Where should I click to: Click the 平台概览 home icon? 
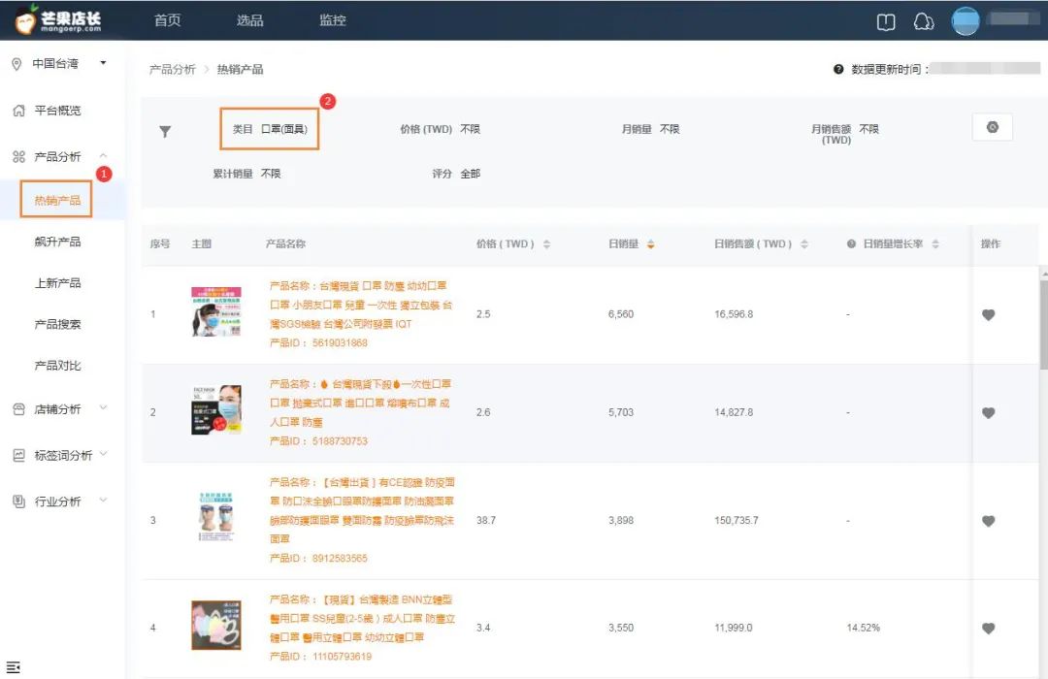click(x=18, y=111)
